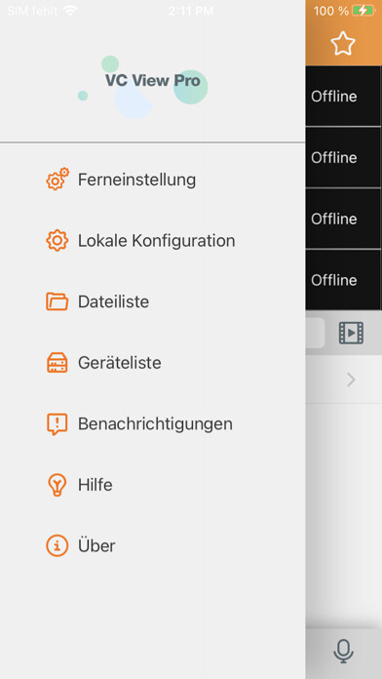The width and height of the screenshot is (382, 679).
Task: Select the last Offline camera tile
Action: point(343,280)
